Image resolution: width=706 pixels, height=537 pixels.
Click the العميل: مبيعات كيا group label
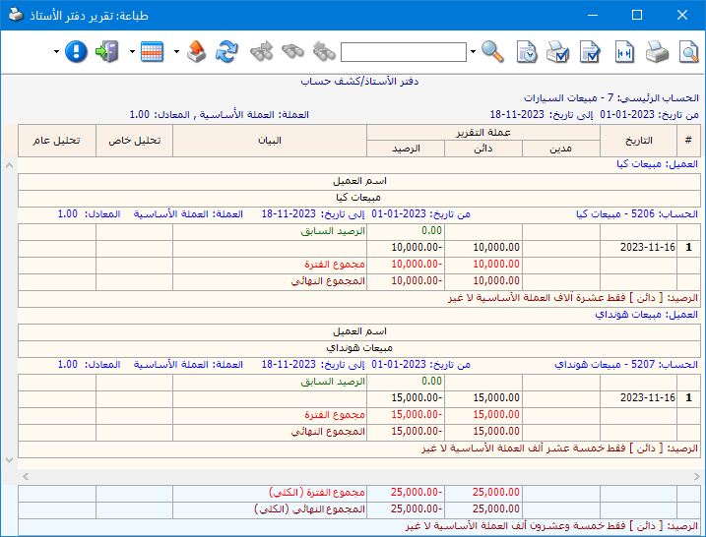point(657,164)
